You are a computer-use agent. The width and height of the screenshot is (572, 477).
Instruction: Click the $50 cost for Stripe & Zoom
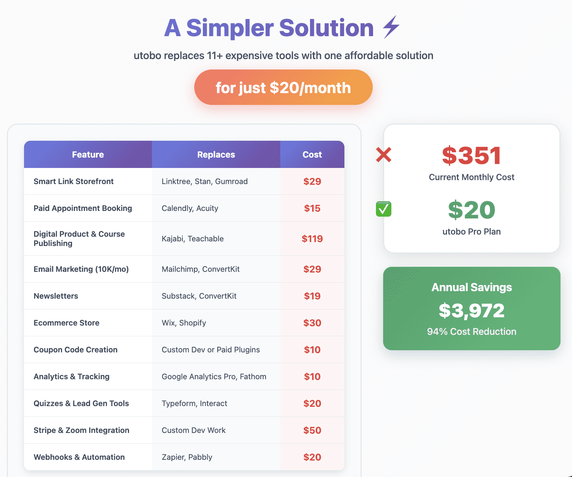pos(312,430)
